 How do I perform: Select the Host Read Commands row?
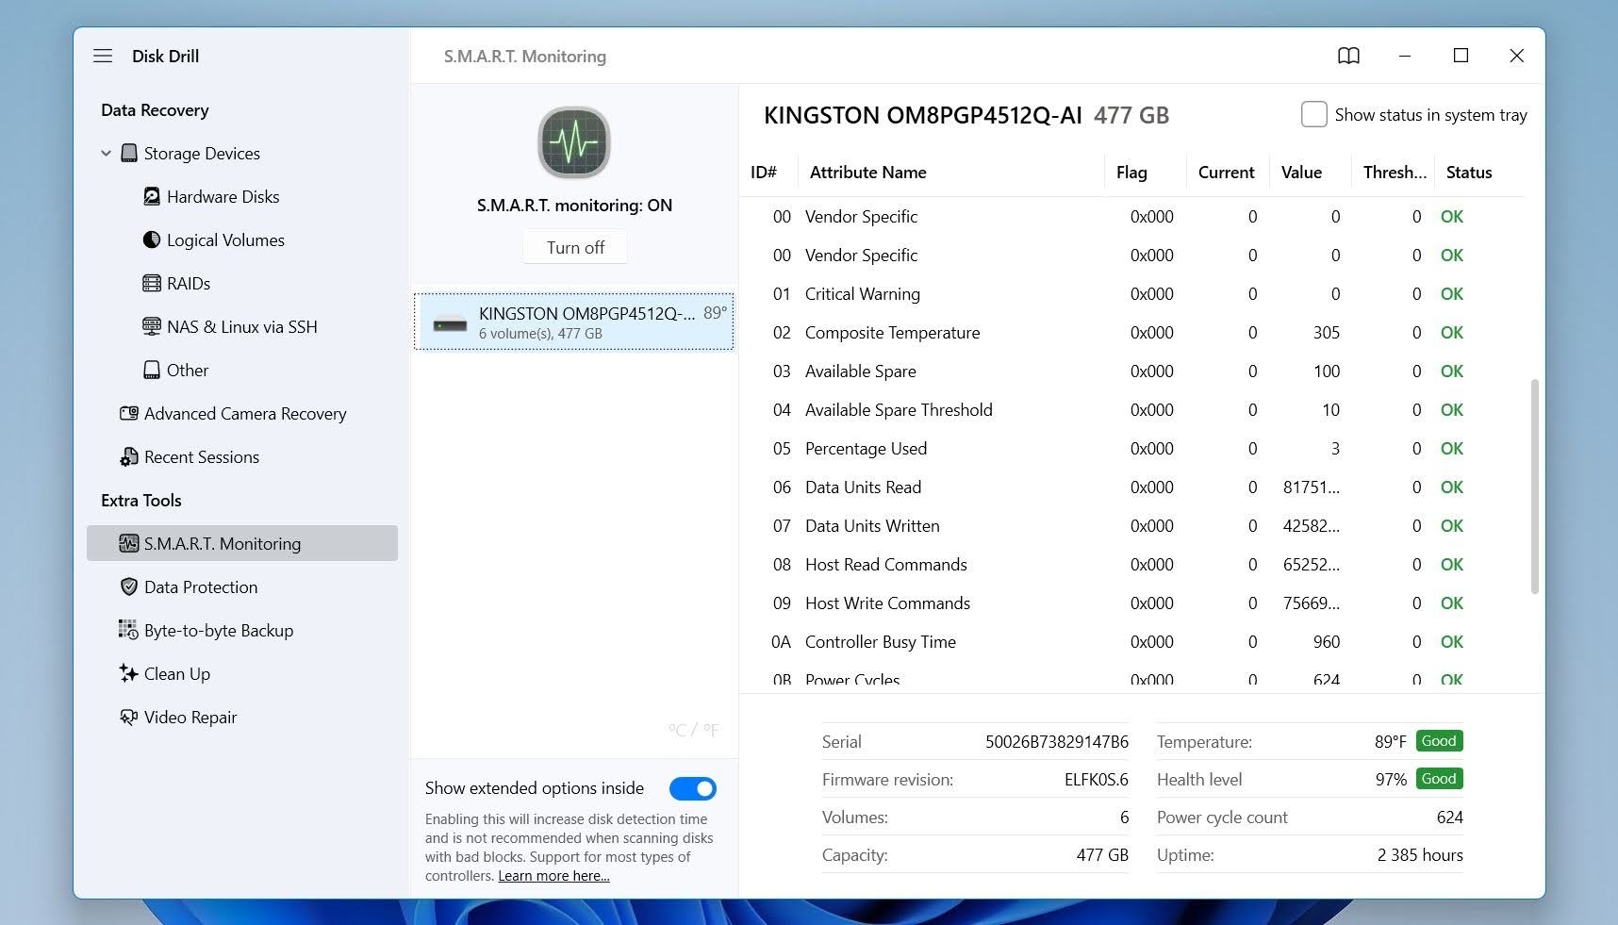(x=1131, y=565)
